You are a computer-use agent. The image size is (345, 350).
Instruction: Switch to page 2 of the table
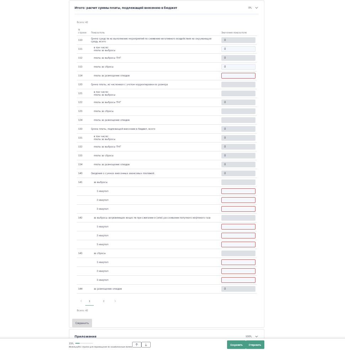click(x=104, y=301)
